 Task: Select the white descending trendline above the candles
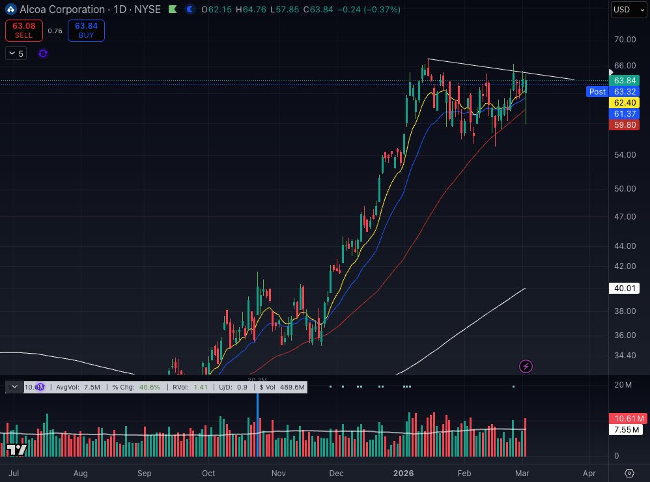502,69
